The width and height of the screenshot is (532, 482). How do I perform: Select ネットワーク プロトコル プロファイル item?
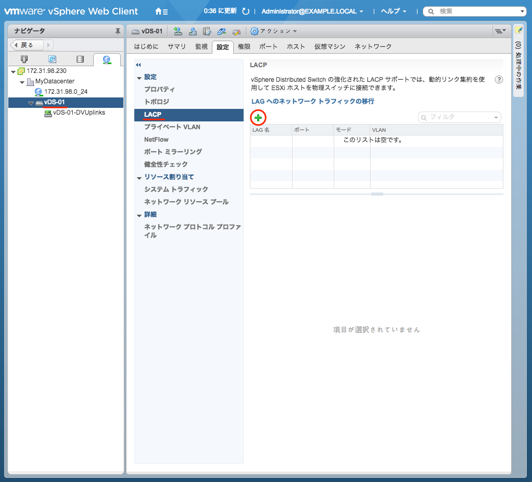[x=193, y=231]
